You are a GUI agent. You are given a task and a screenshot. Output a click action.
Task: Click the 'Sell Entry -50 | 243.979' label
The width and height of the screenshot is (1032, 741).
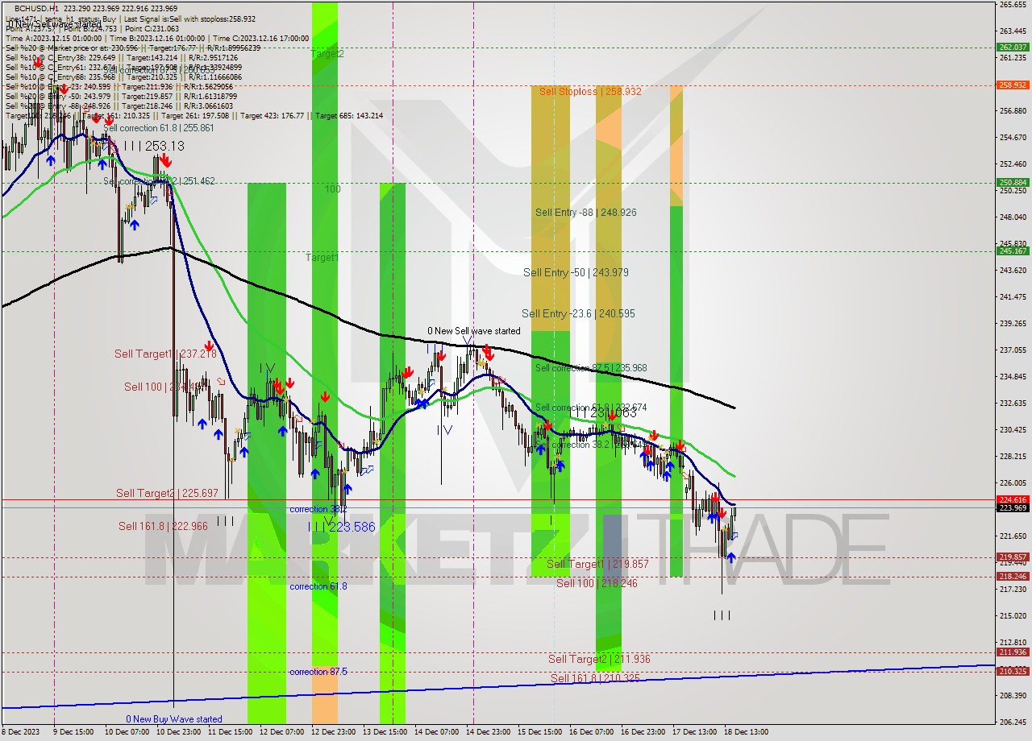pos(576,272)
